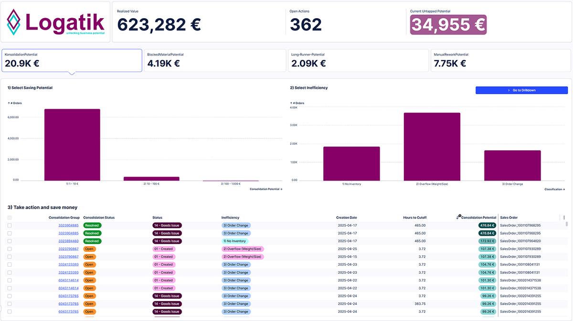The width and height of the screenshot is (573, 321).
Task: Toggle the select-all checkbox in table header
Action: (x=10, y=217)
